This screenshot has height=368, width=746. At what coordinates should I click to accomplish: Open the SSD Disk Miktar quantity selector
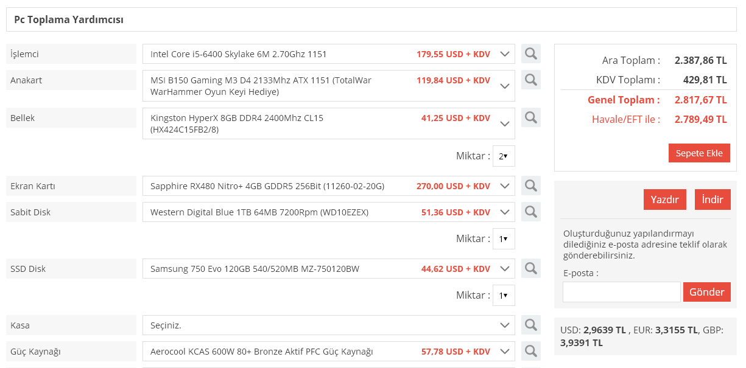(504, 296)
